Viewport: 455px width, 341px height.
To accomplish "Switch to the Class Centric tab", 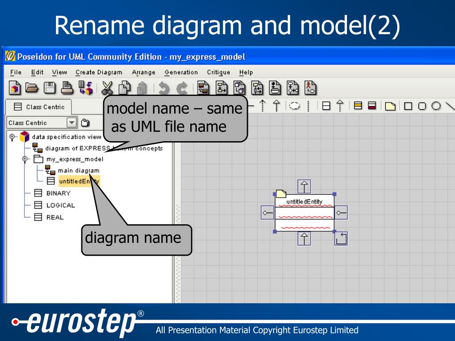I will [x=39, y=107].
